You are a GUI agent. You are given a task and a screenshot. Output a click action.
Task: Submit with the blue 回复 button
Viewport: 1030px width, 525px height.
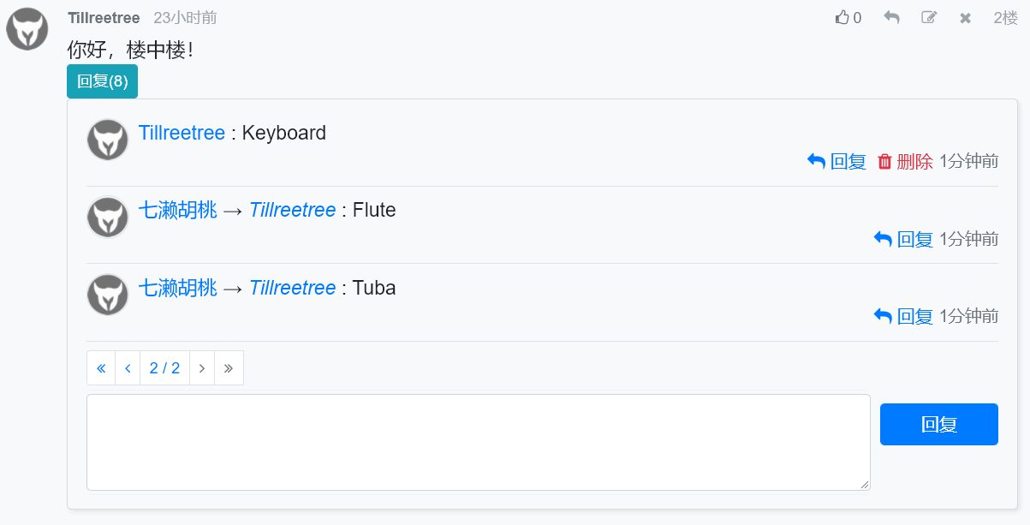(939, 424)
